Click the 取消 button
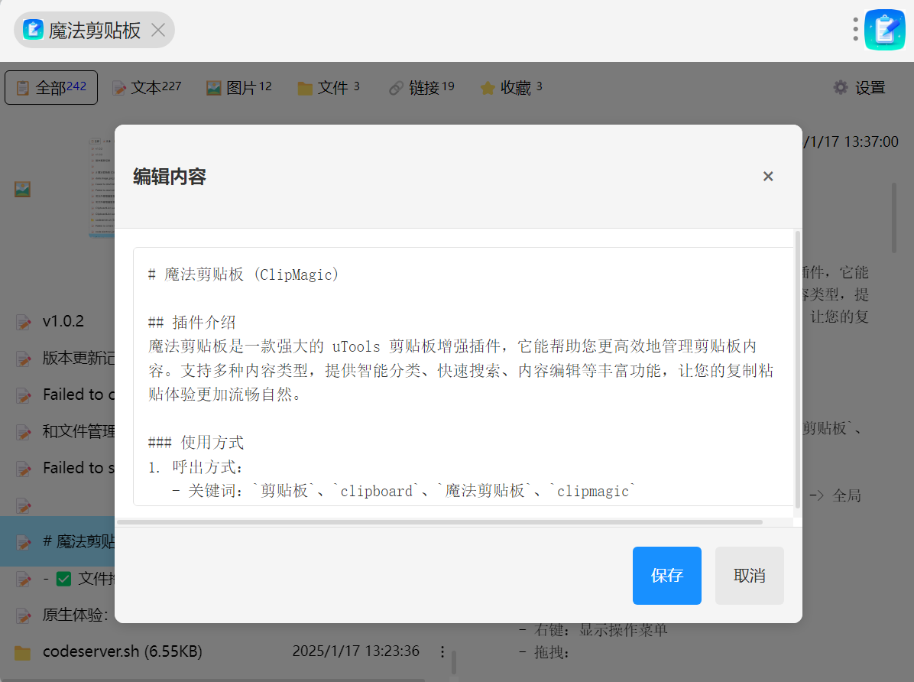914x682 pixels. [749, 575]
